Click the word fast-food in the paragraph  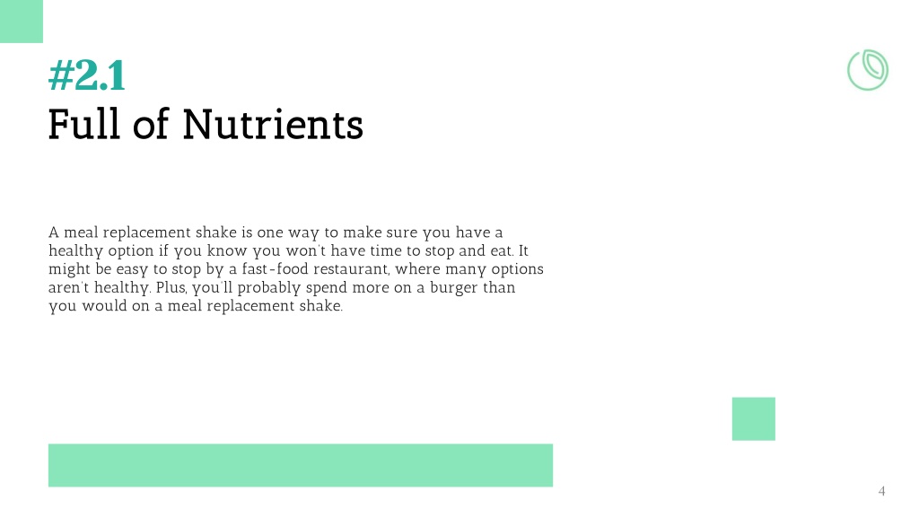(x=275, y=269)
